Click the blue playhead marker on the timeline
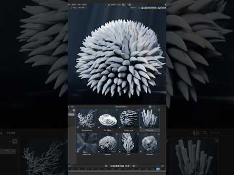The width and height of the screenshot is (234, 175). pos(158,169)
